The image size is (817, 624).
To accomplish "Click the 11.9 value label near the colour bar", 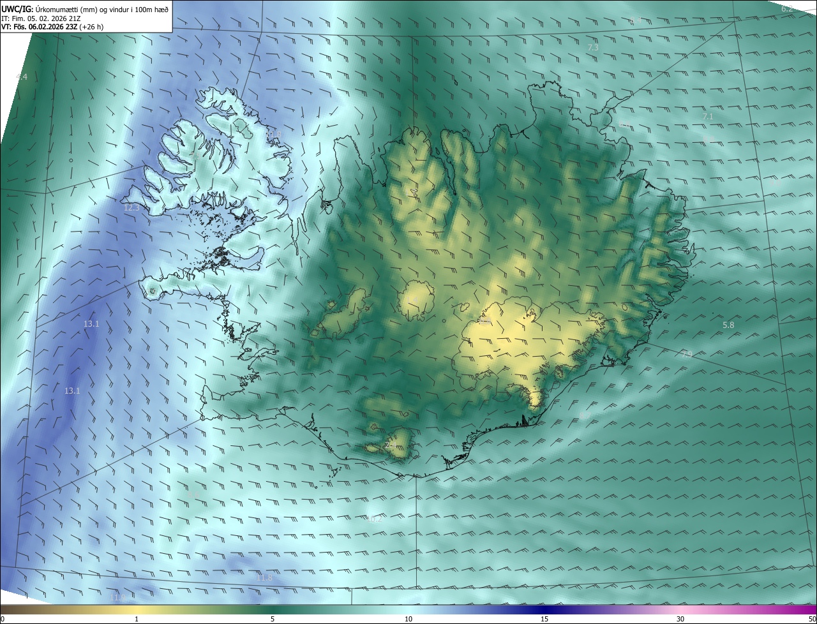I will coord(117,598).
